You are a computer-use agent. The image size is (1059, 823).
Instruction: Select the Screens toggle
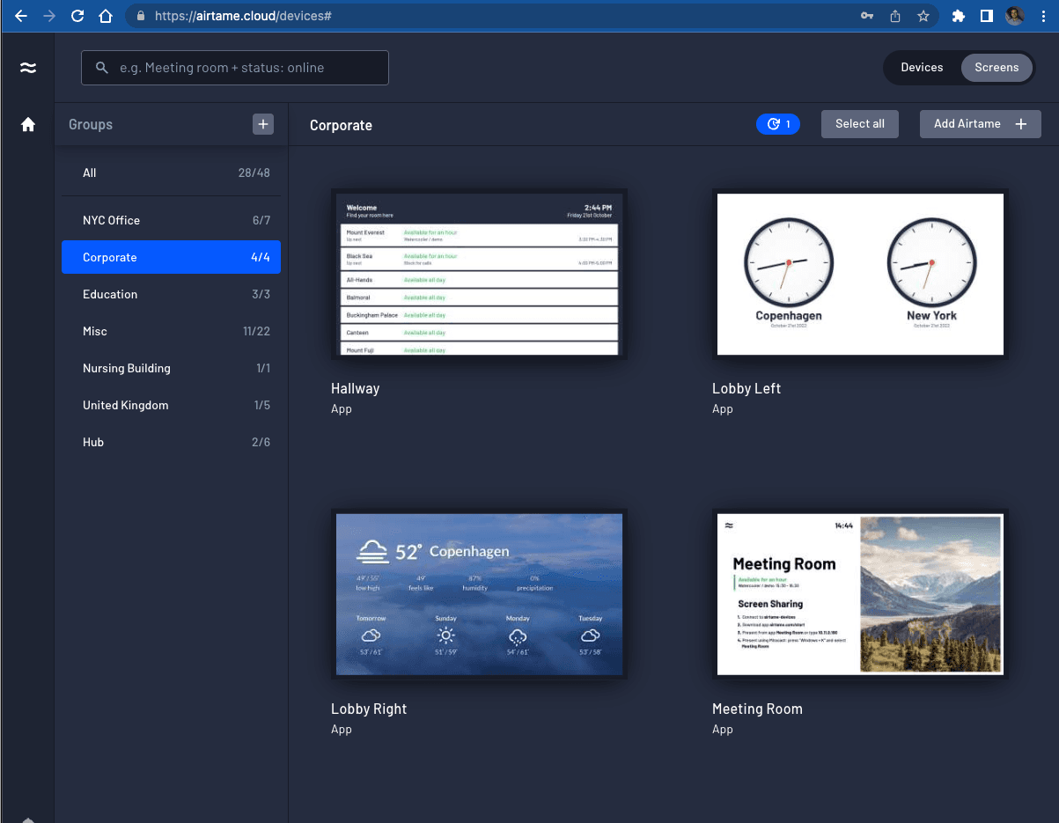(x=996, y=67)
